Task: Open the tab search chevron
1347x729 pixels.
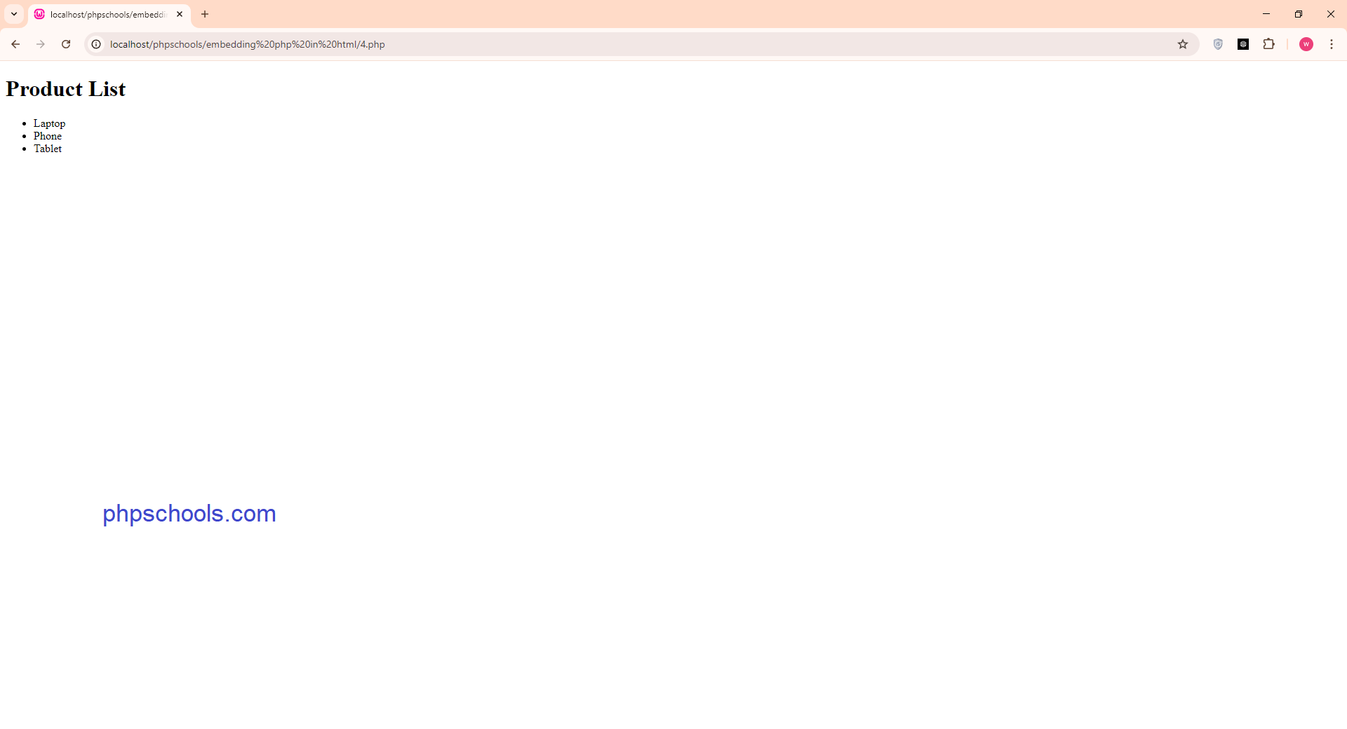Action: tap(13, 14)
